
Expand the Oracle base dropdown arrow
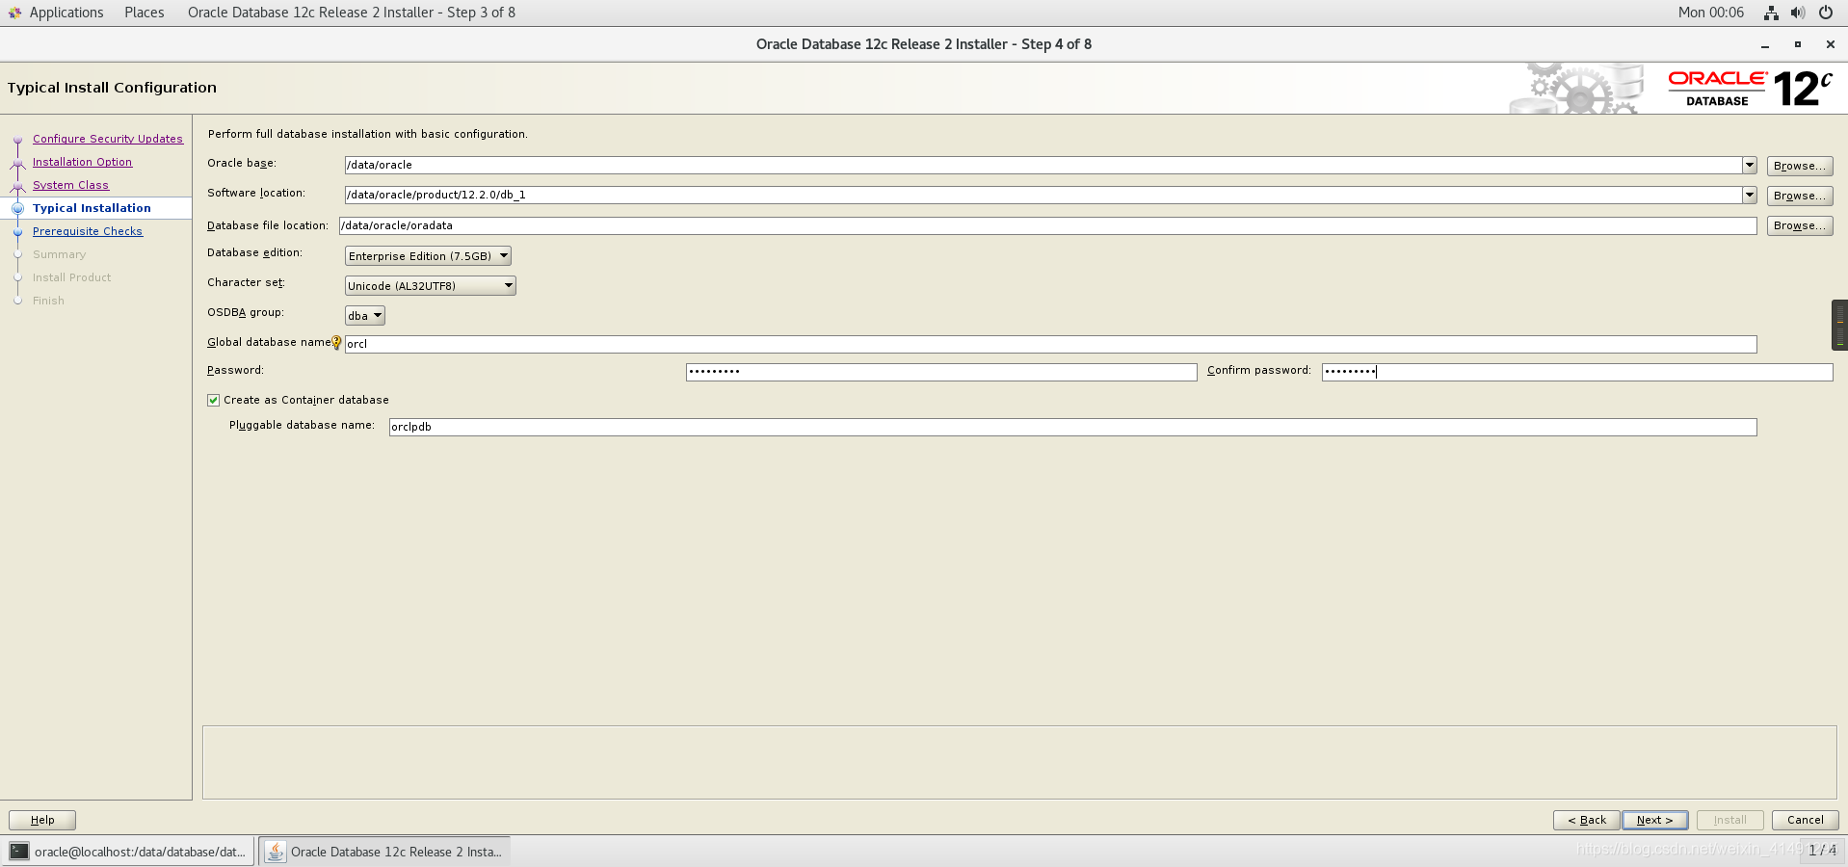click(x=1749, y=165)
